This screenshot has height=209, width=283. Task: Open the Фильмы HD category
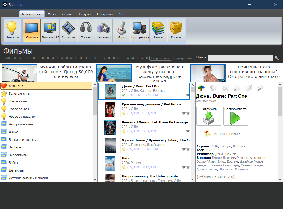(50, 30)
